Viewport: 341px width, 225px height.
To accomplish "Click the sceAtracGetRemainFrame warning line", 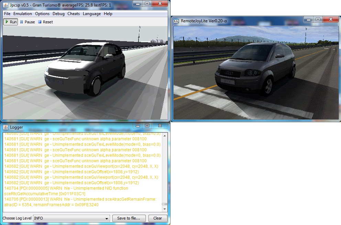I will 80,199.
